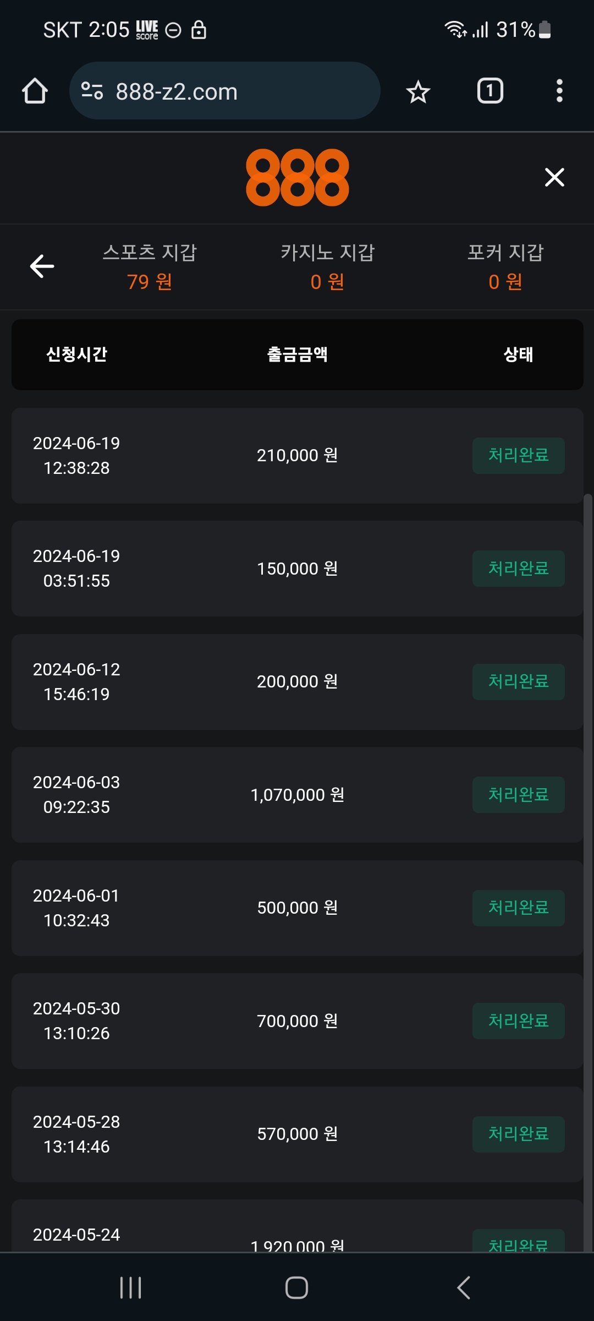
Task: Close the 888 panel with X
Action: [554, 177]
